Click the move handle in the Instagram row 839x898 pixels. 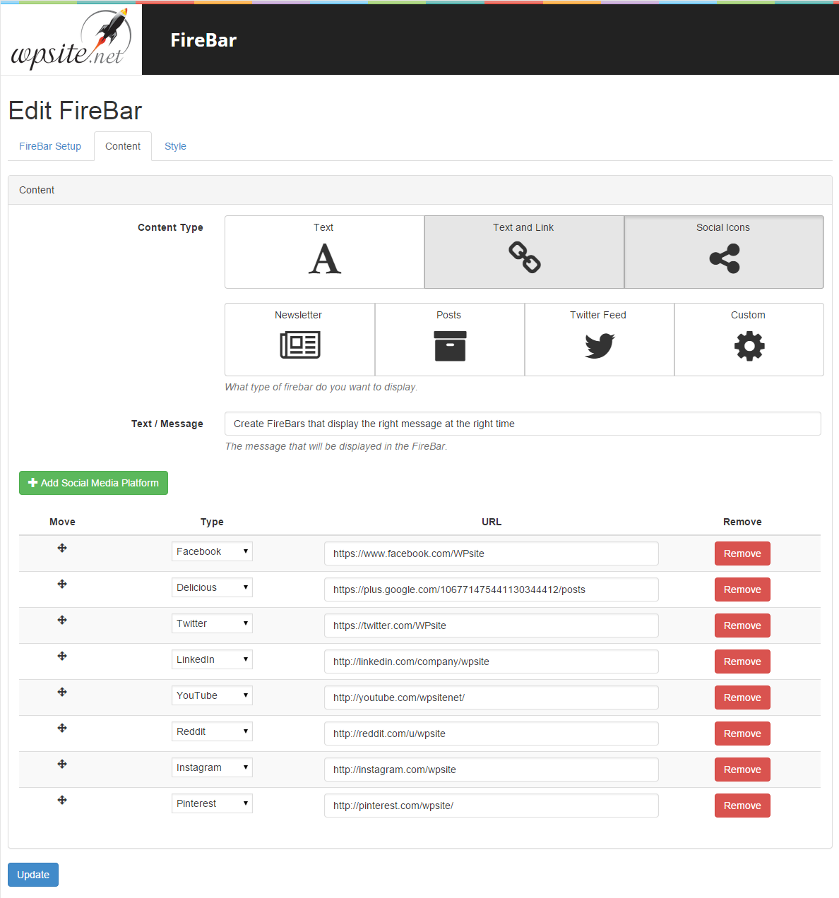click(62, 764)
